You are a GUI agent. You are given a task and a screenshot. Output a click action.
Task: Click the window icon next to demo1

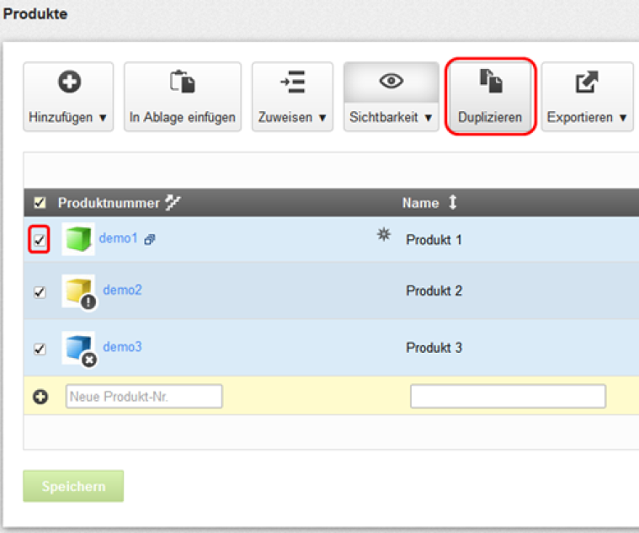pos(149,240)
